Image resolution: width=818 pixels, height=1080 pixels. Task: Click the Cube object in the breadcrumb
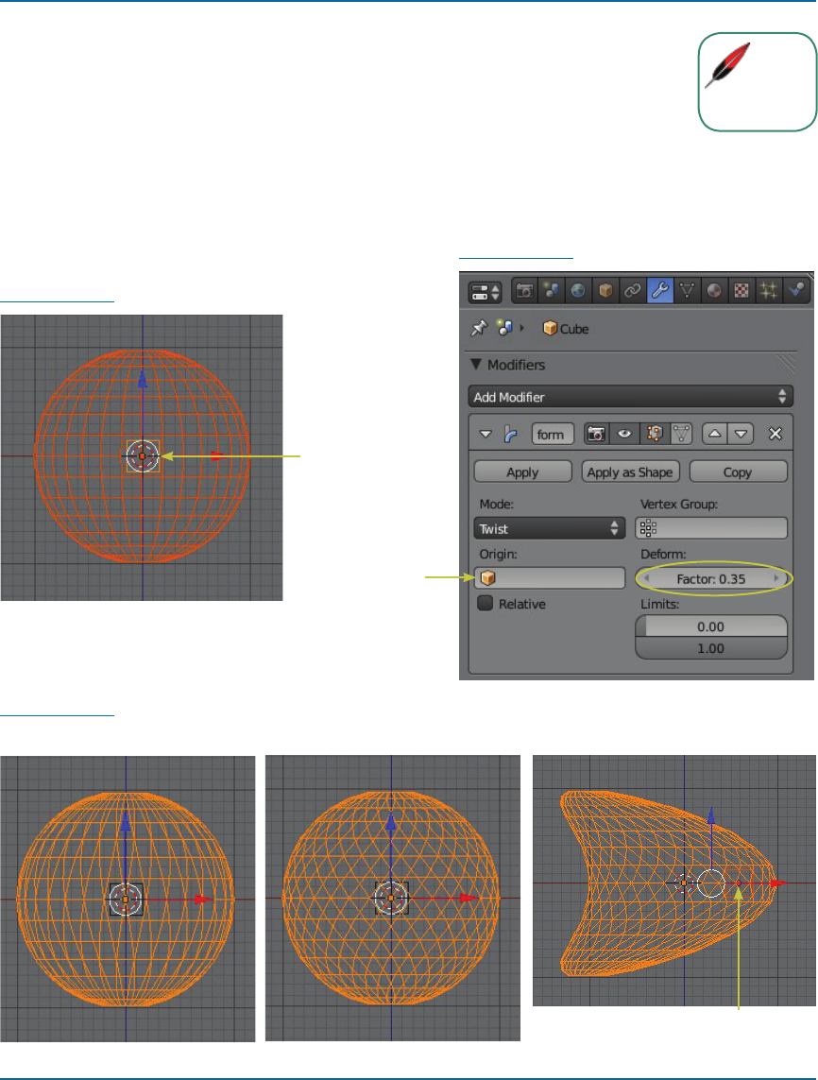point(565,329)
